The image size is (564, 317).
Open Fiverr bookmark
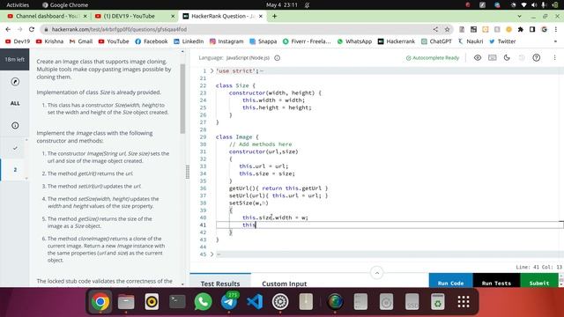[x=307, y=41]
